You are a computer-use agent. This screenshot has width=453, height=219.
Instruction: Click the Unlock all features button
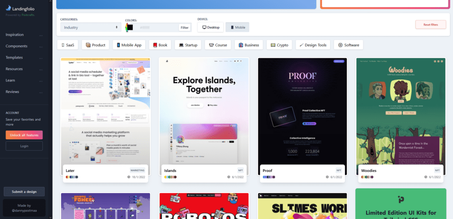pyautogui.click(x=24, y=135)
